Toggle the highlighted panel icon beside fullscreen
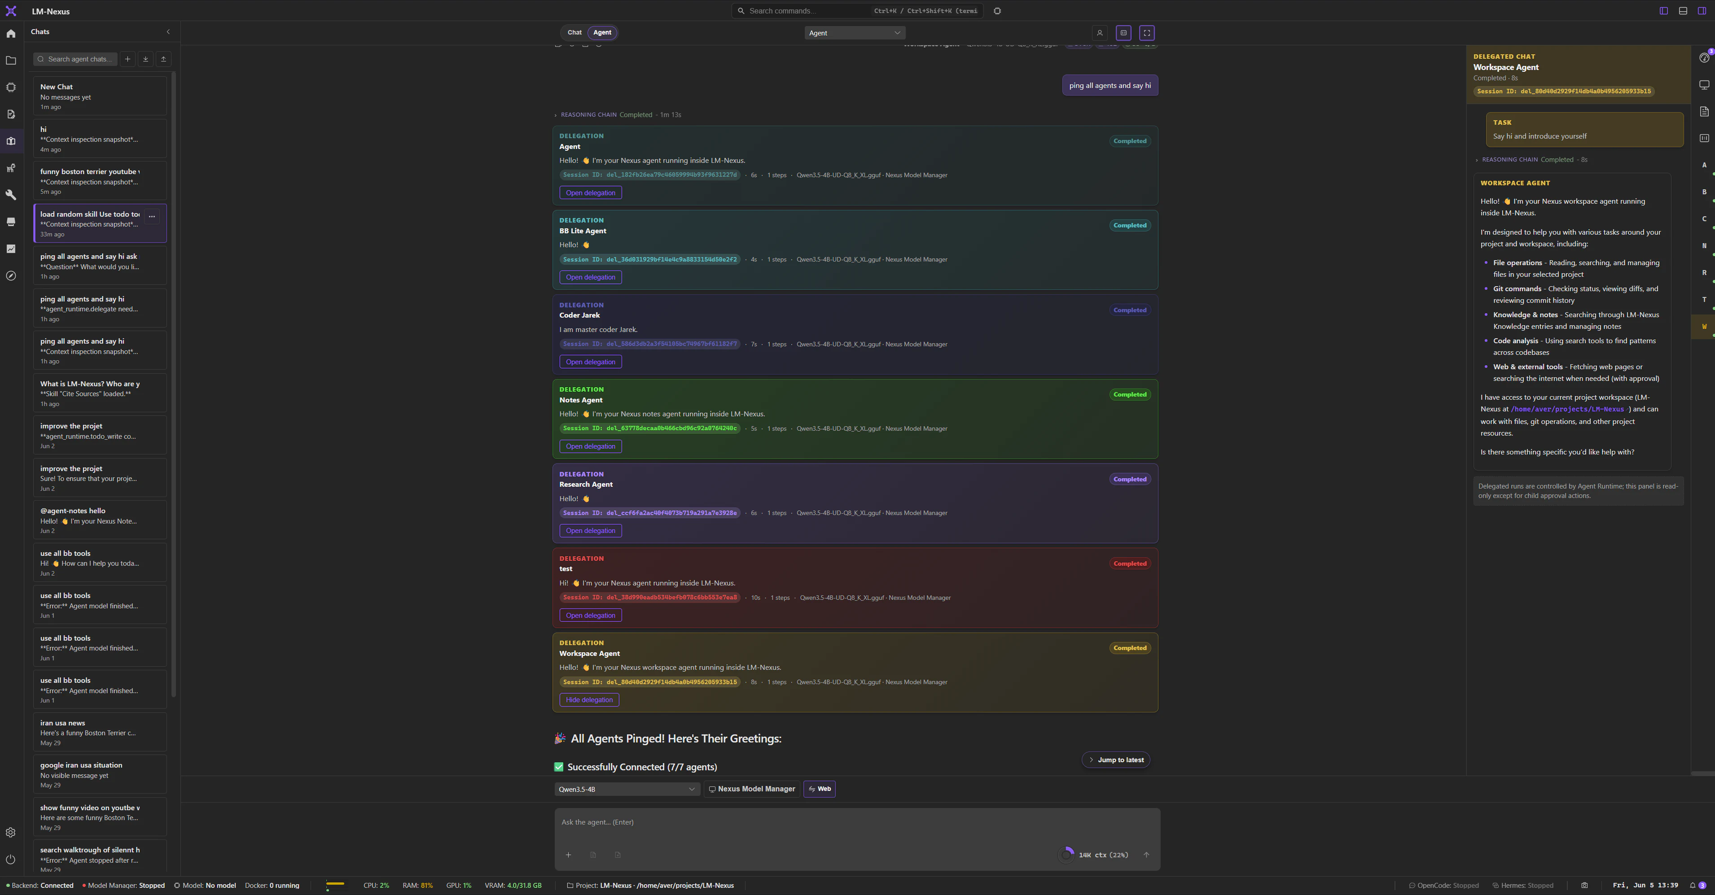The height and width of the screenshot is (895, 1715). click(1124, 33)
